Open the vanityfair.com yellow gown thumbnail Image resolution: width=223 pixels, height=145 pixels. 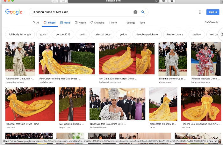click(x=67, y=59)
